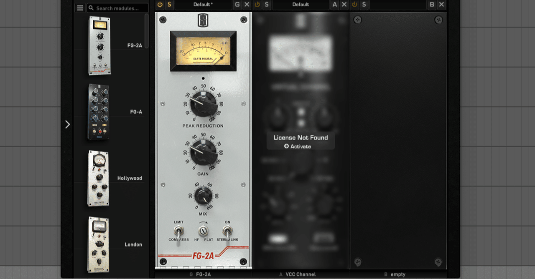Select the London module thumbnail in browser
535x279 pixels.
click(99, 244)
